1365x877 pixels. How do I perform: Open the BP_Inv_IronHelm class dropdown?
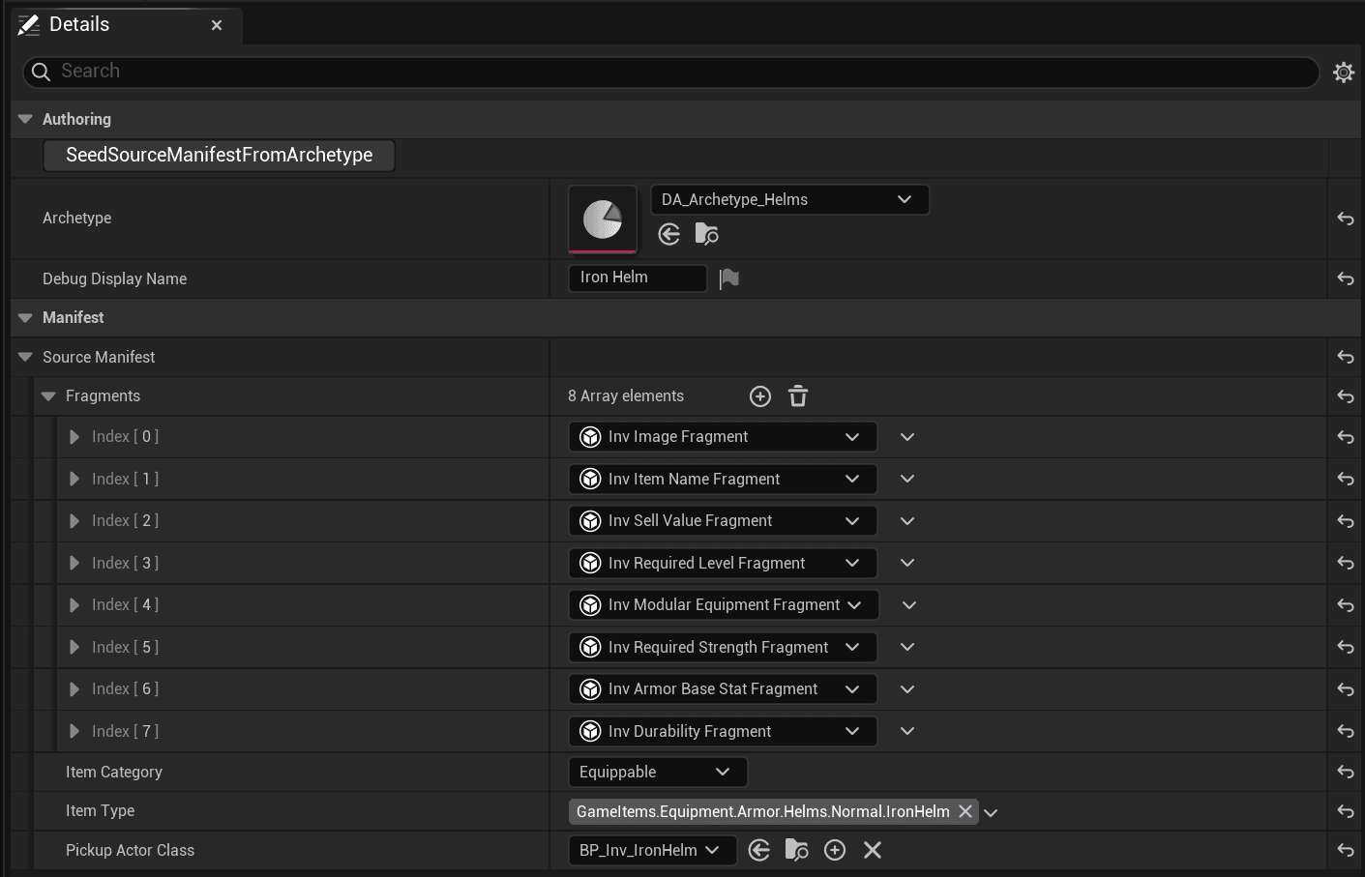(x=653, y=850)
